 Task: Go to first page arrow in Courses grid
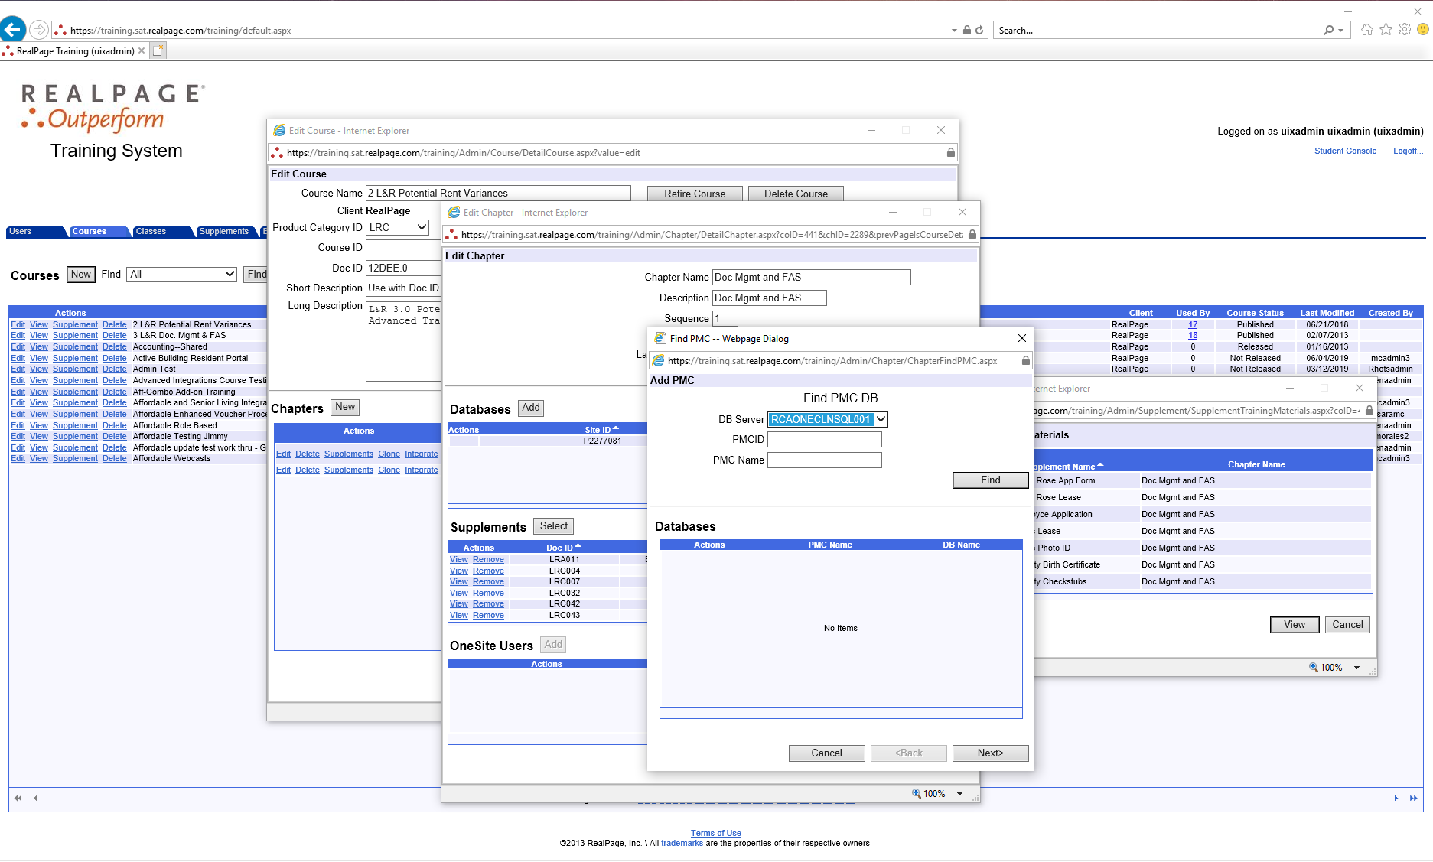(18, 799)
